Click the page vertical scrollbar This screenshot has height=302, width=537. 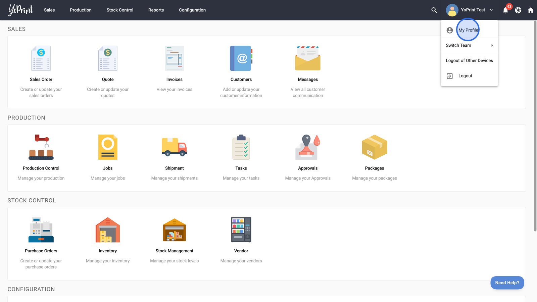[535, 126]
